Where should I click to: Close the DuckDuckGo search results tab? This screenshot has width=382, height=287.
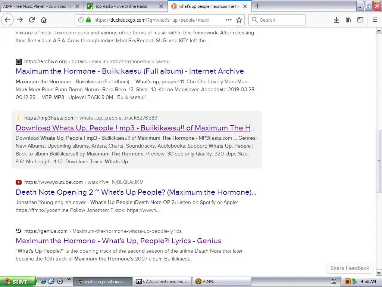click(245, 6)
